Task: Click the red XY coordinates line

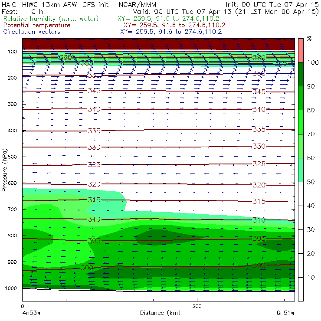Action: pyautogui.click(x=174, y=25)
